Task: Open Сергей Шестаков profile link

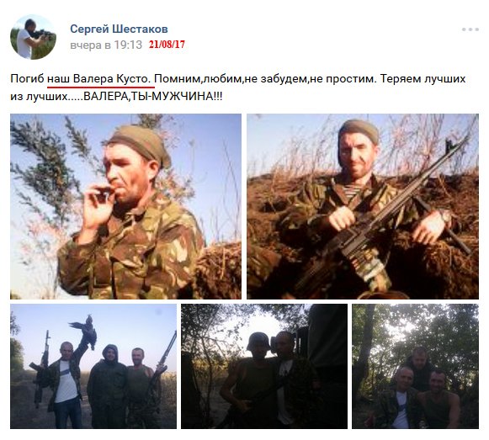Action: click(119, 29)
